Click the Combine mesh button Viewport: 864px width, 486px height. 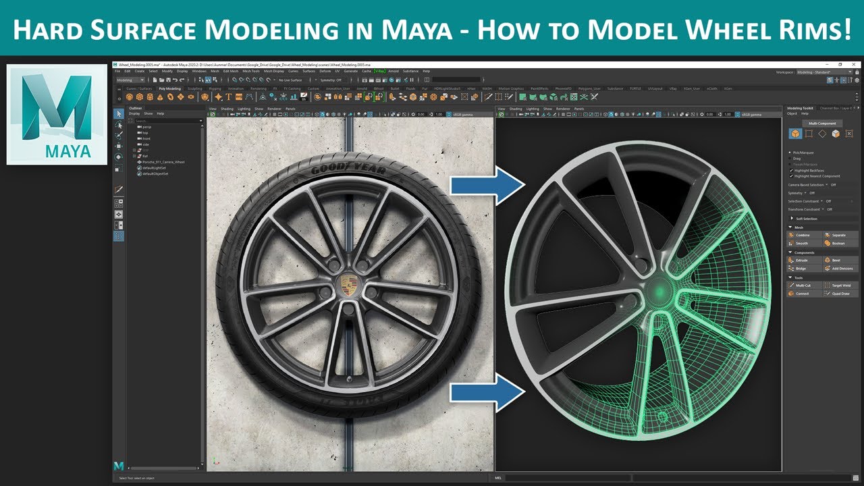point(803,235)
